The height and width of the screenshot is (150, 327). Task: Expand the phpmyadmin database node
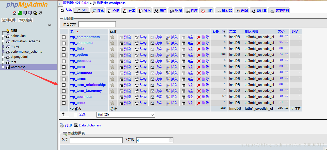pyautogui.click(x=3, y=57)
